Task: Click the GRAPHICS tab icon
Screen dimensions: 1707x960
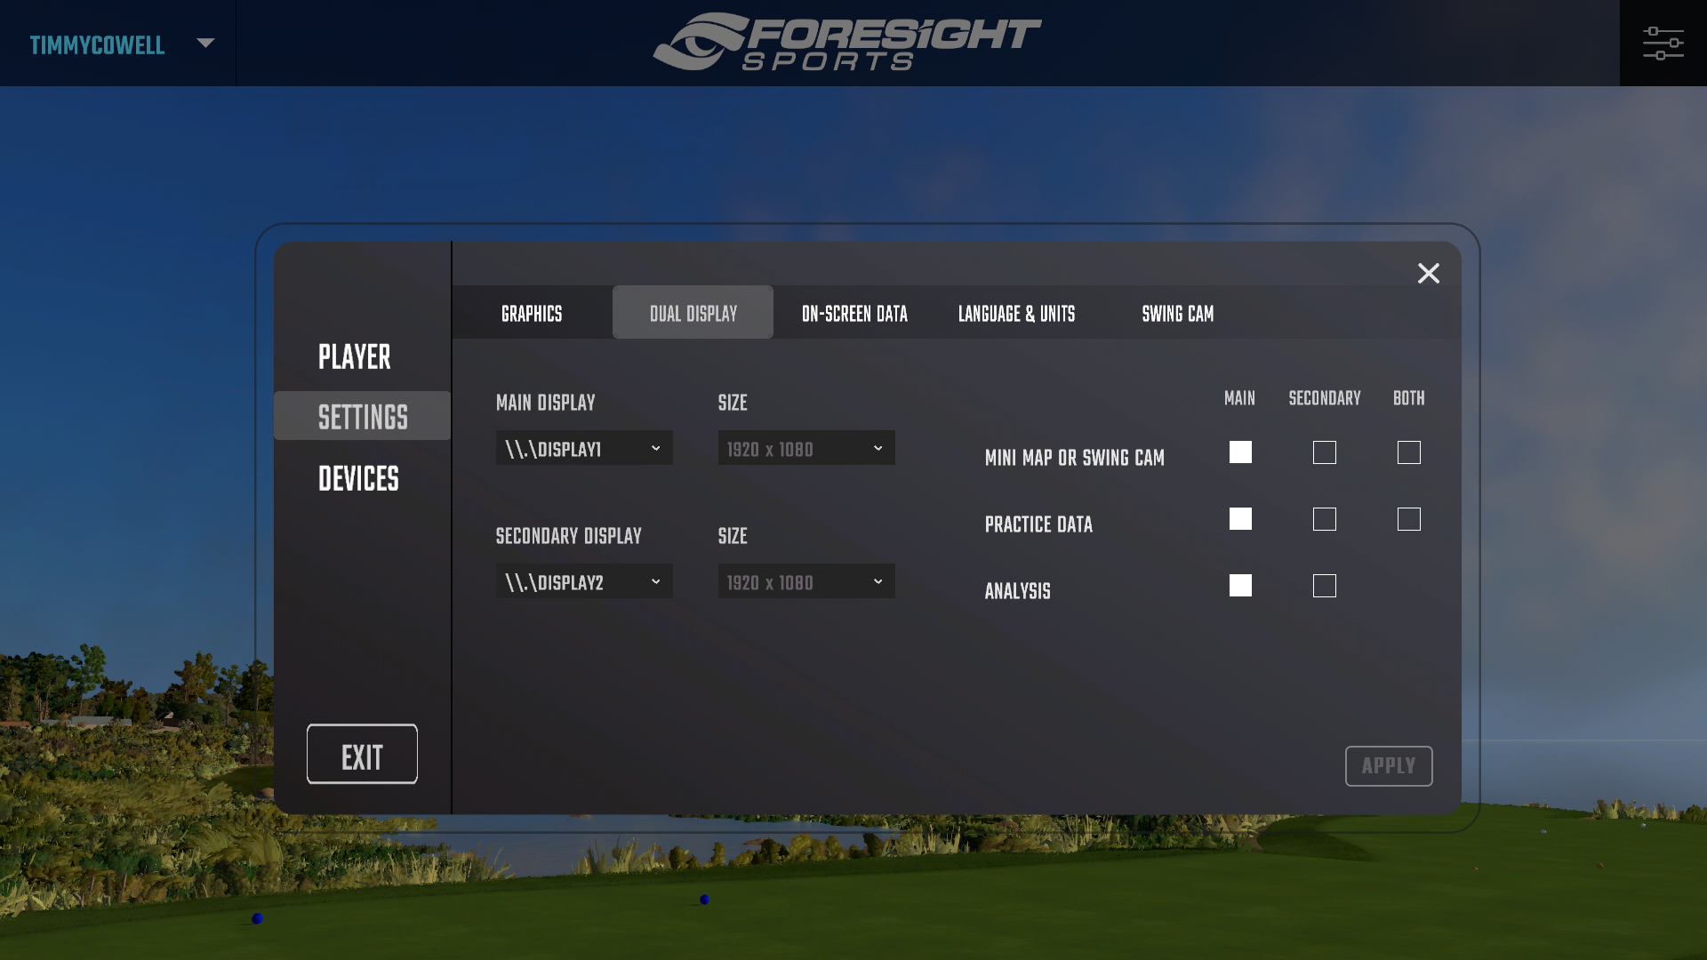Action: coord(533,312)
